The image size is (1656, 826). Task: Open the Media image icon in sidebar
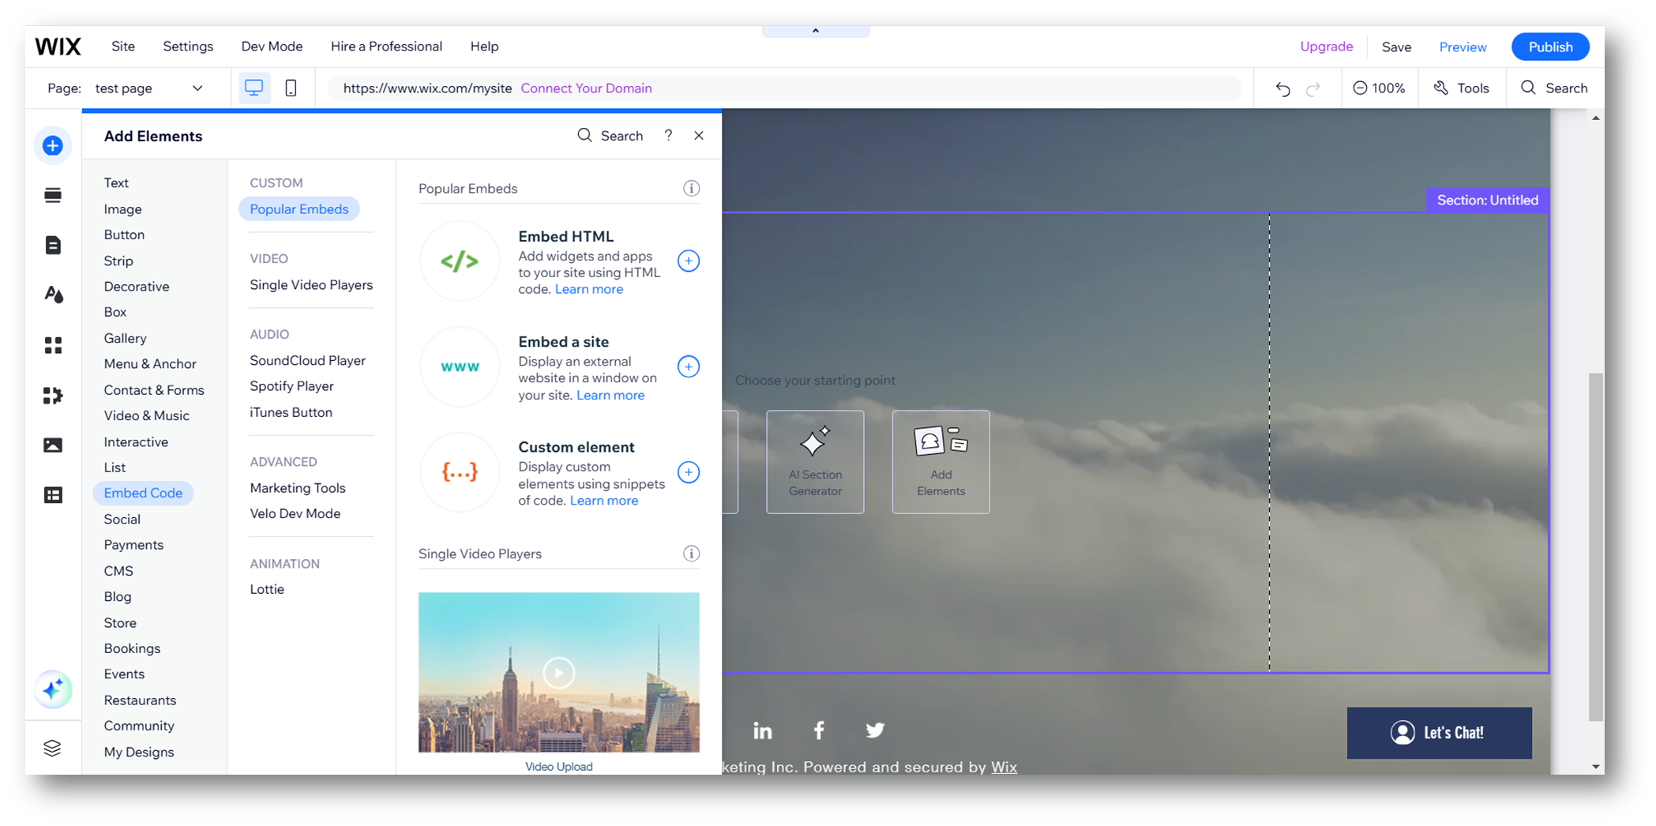point(53,445)
